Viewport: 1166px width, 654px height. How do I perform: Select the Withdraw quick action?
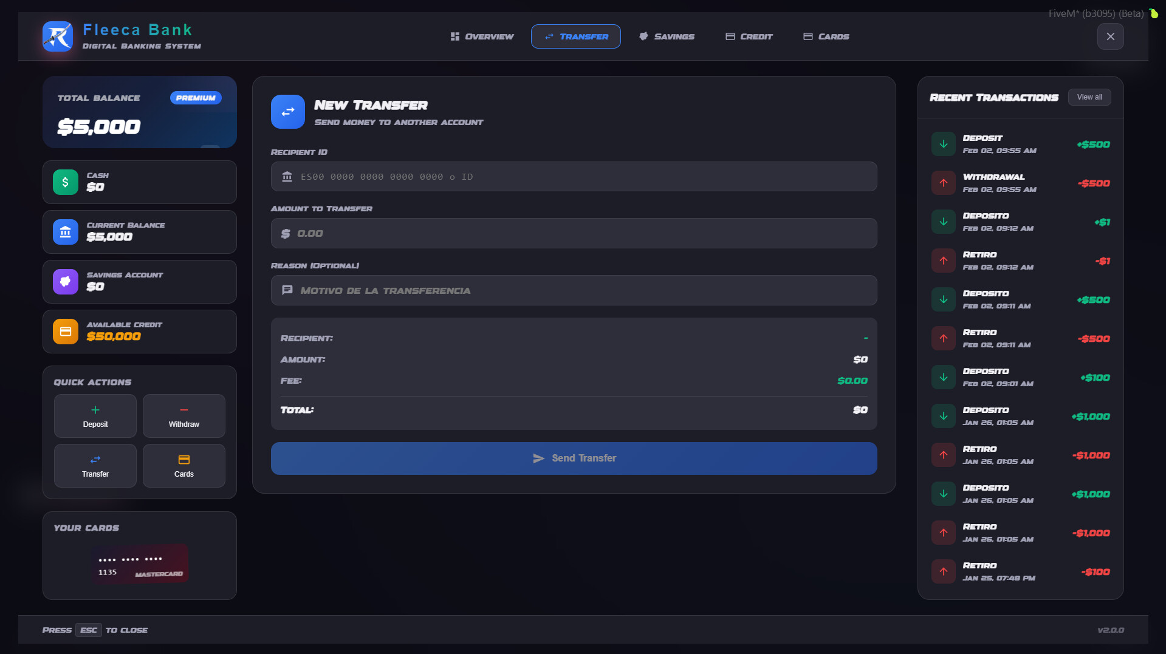tap(184, 416)
